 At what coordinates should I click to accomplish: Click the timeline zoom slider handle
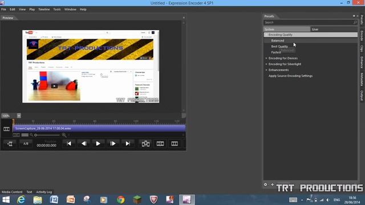pos(35,135)
